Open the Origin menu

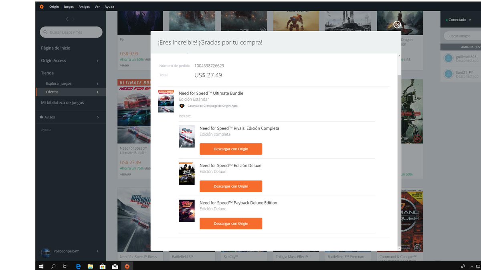click(x=54, y=7)
